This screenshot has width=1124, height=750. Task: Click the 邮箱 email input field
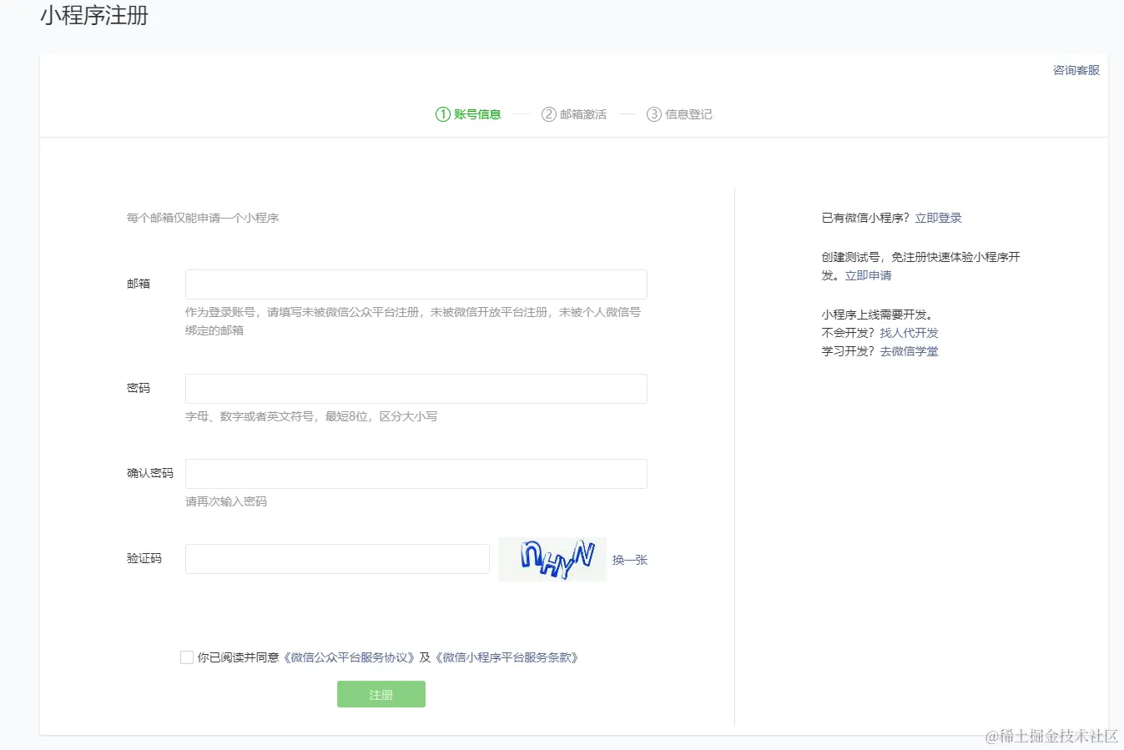tap(416, 284)
